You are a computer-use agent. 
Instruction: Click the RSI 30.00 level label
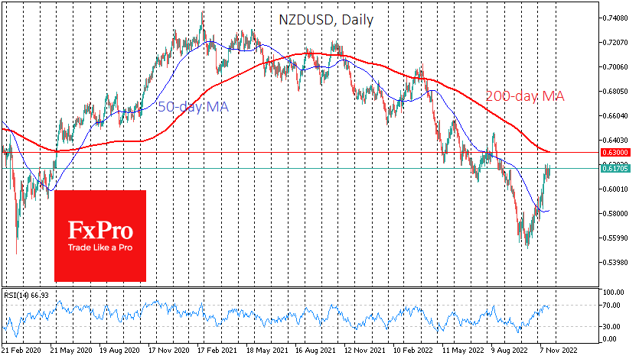(x=611, y=327)
